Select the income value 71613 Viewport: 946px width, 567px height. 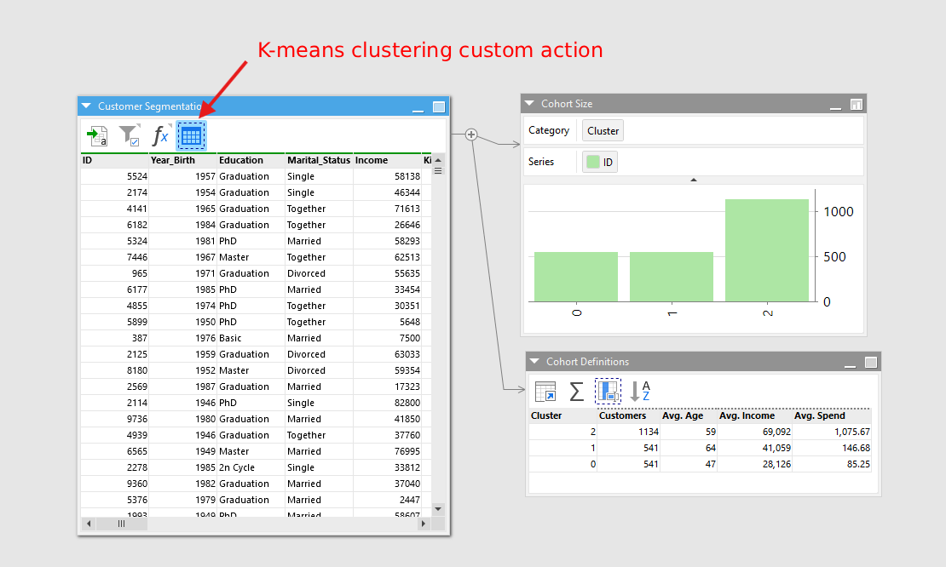click(x=387, y=209)
